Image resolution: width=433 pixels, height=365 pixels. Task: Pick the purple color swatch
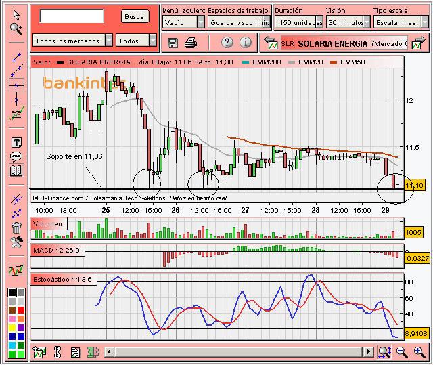(x=21, y=328)
